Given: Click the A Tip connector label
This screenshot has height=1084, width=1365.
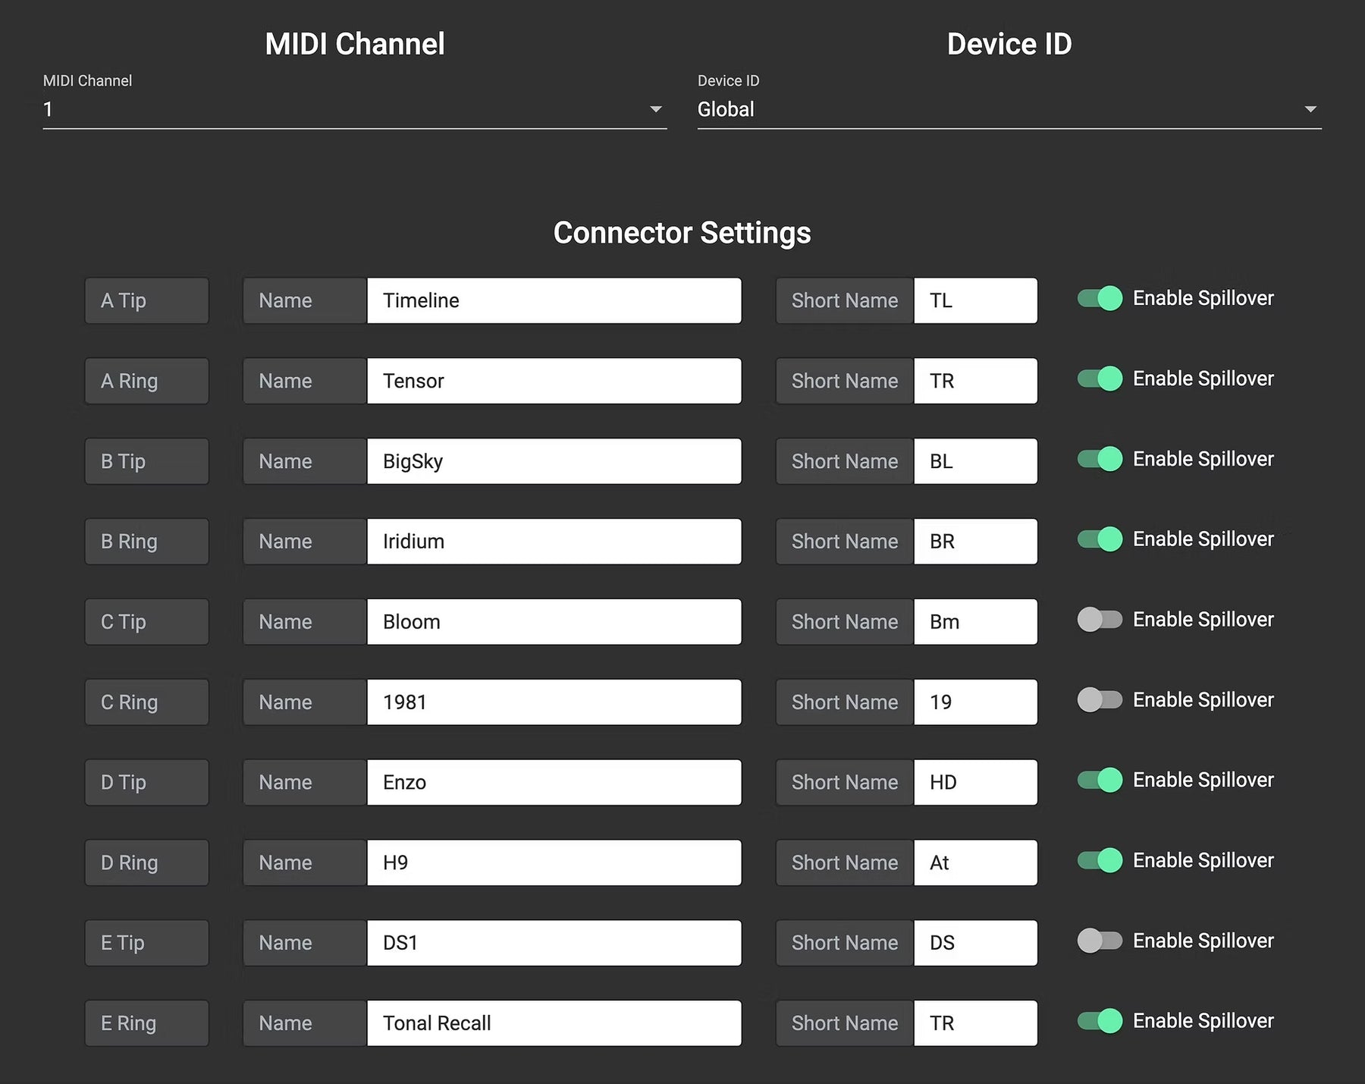Looking at the screenshot, I should [x=146, y=300].
